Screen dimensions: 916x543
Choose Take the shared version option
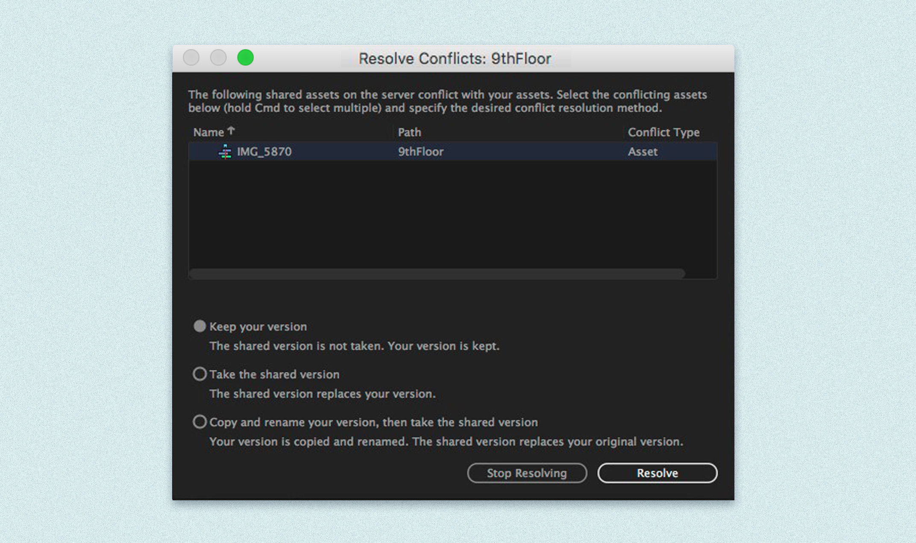tap(200, 374)
